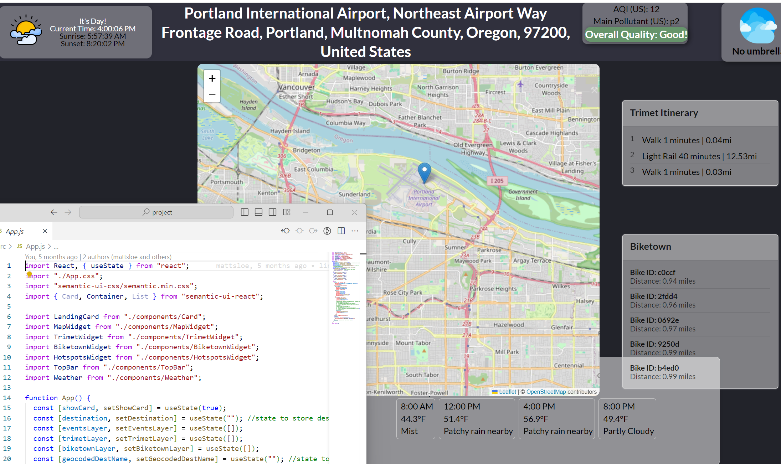Customize layout icon in title bar
Screen dimensions: 781x464
coord(287,212)
